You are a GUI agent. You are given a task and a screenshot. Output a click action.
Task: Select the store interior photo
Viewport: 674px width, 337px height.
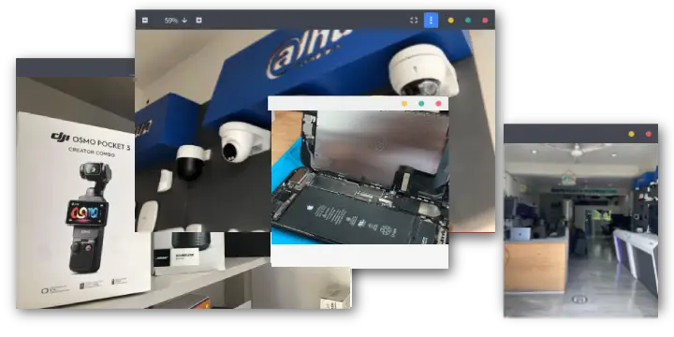click(580, 230)
